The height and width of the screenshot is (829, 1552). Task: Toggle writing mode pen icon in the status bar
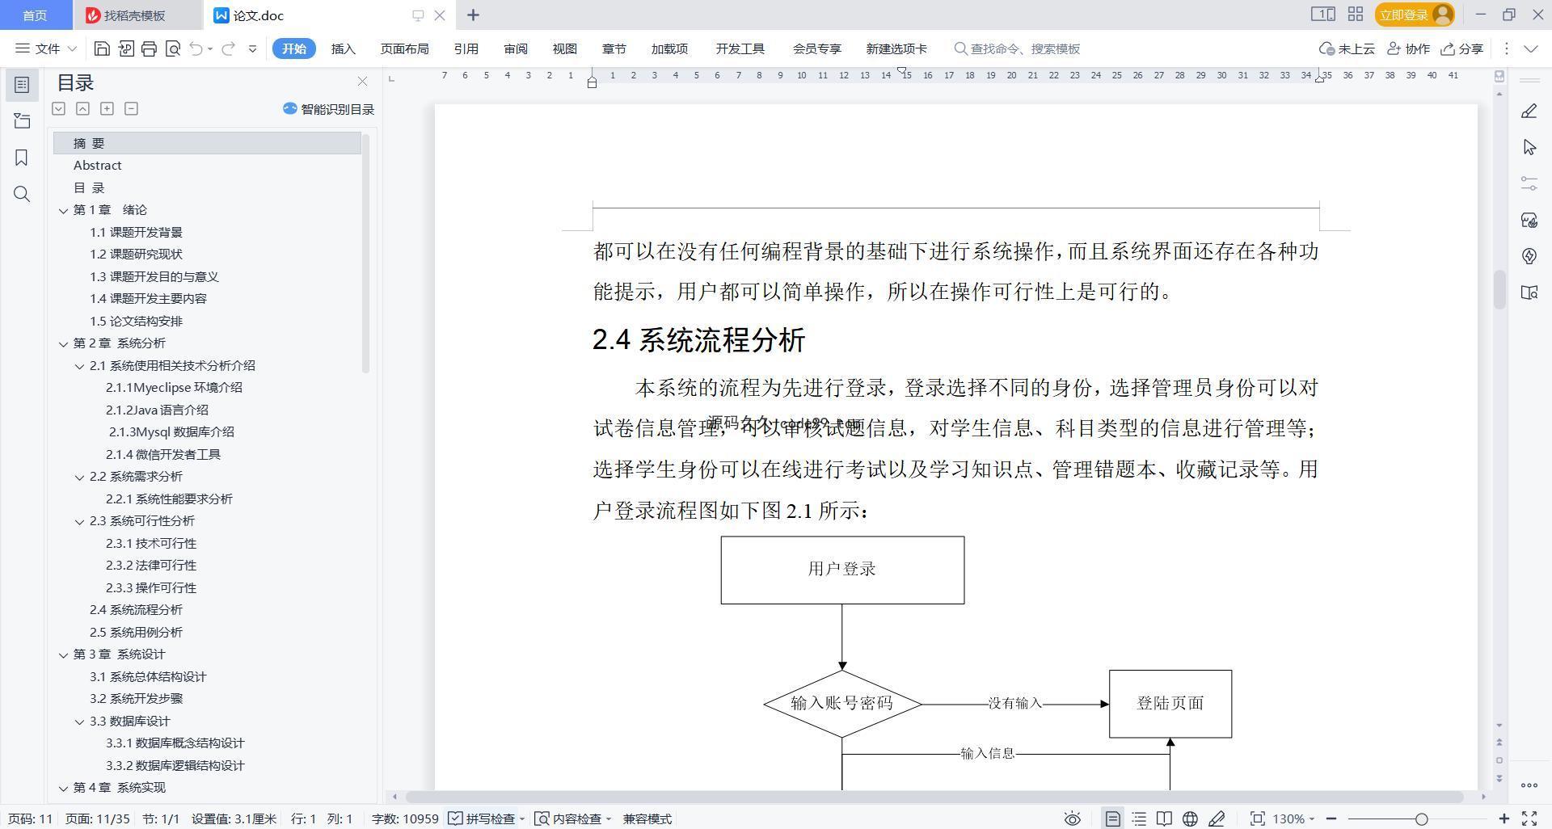(1217, 818)
